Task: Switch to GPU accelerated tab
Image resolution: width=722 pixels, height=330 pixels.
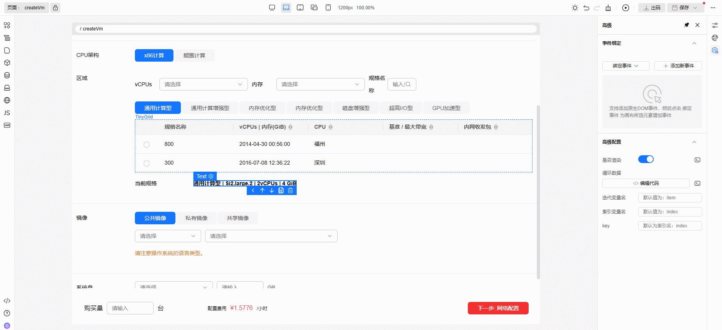Action: click(x=446, y=108)
